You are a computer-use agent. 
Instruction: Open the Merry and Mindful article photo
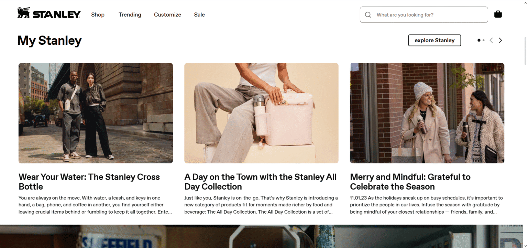click(427, 113)
